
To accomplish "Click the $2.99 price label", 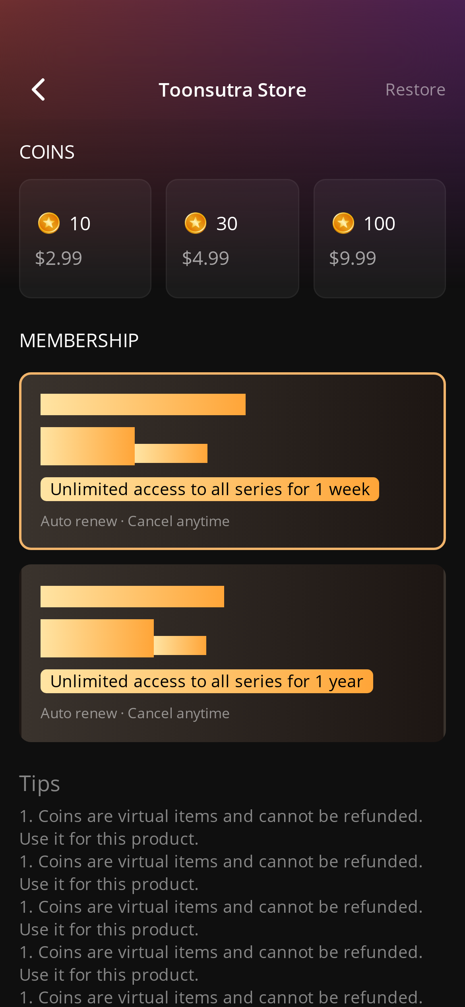I will point(59,258).
